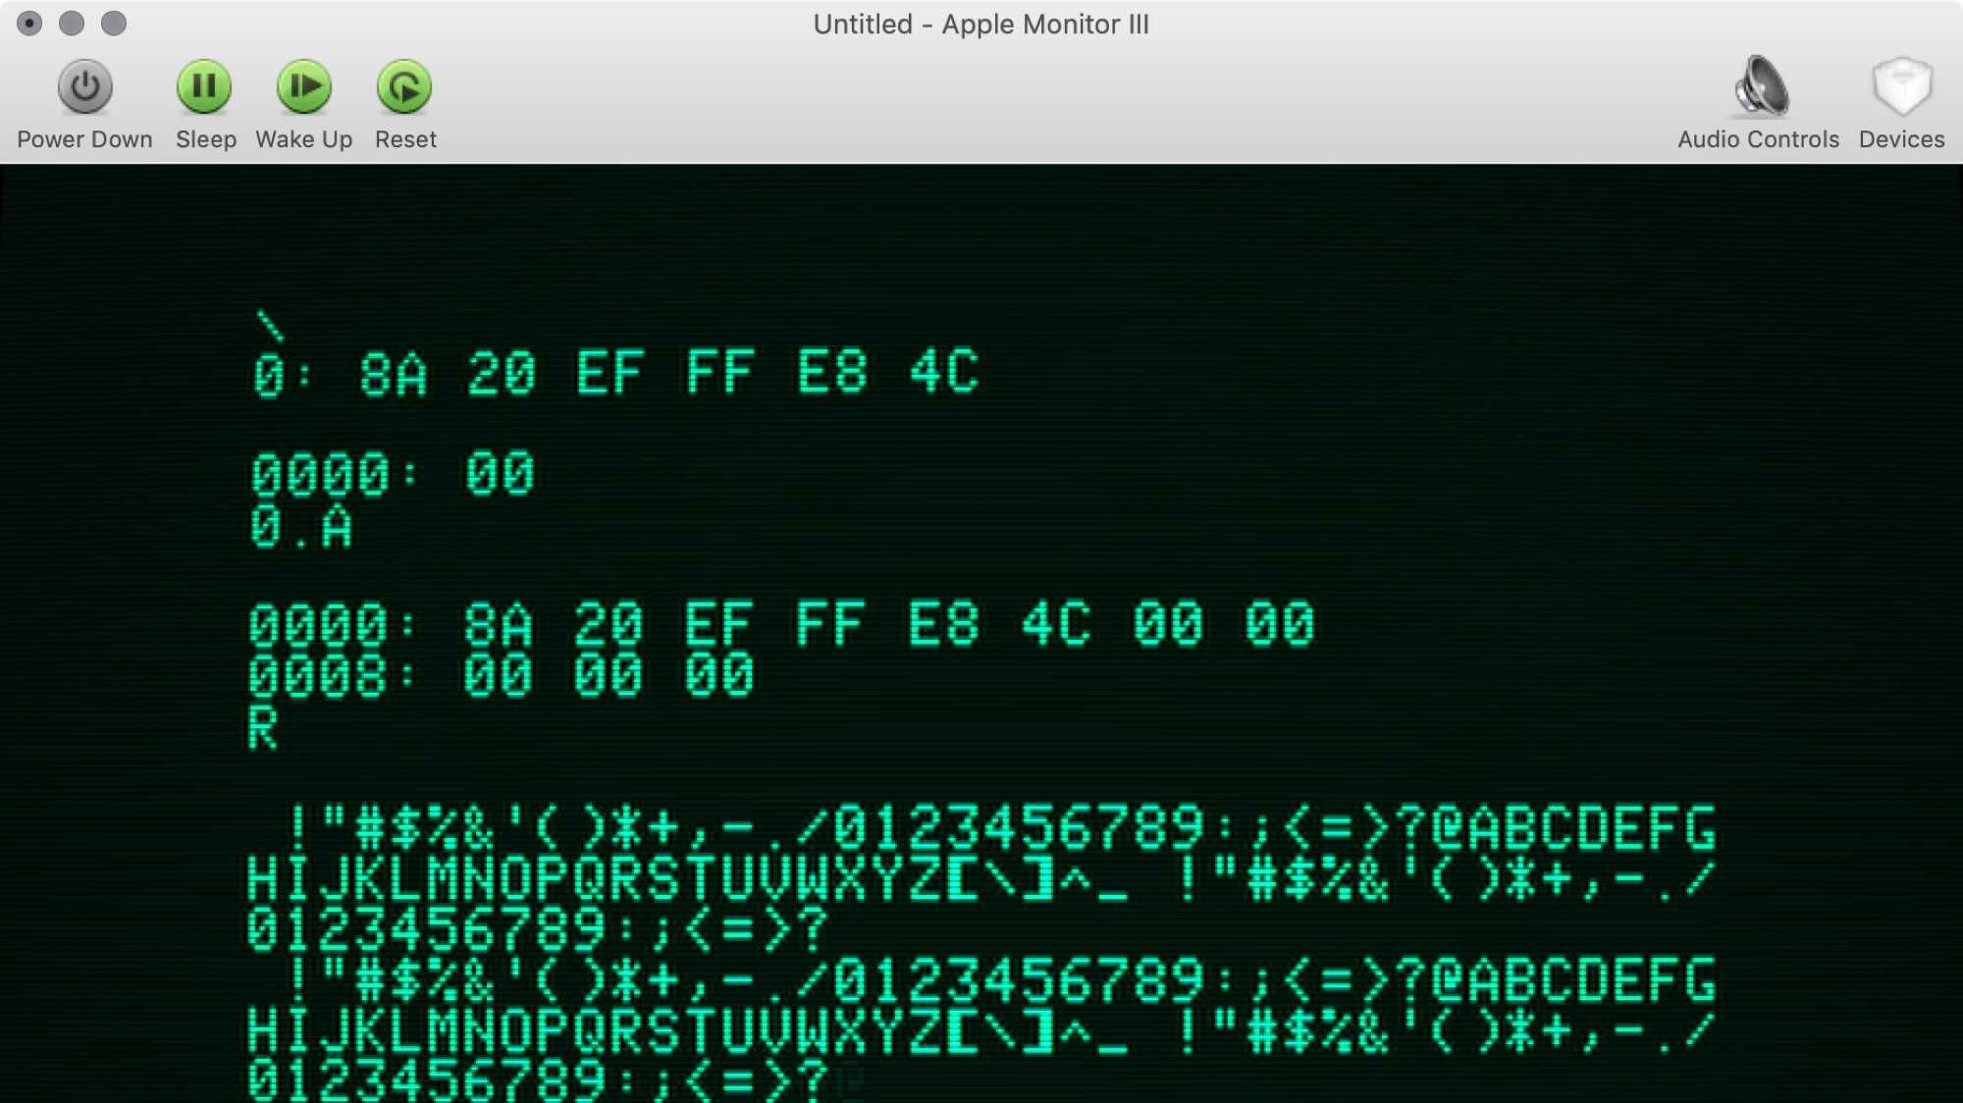Click the '0000: 8A 20 EF FF E8 4C 00 00' row
The width and height of the screenshot is (1963, 1103).
[781, 624]
